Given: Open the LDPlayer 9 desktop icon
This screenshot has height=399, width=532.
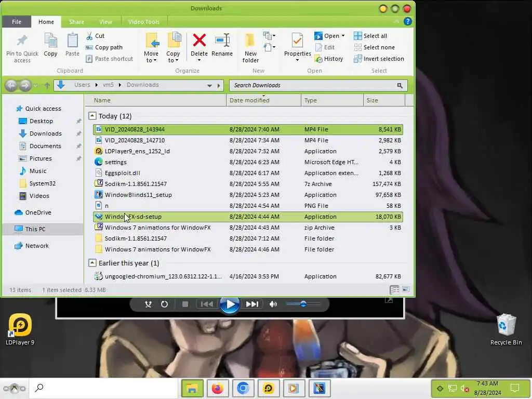Looking at the screenshot, I should coord(20,329).
